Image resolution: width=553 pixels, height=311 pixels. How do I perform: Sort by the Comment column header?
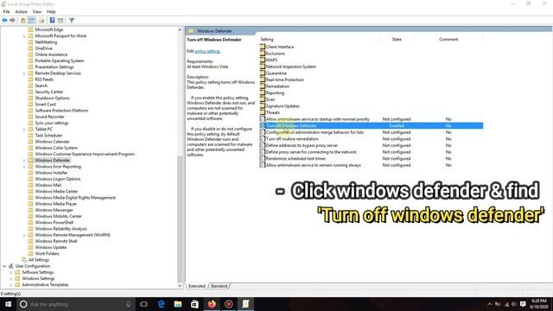448,39
